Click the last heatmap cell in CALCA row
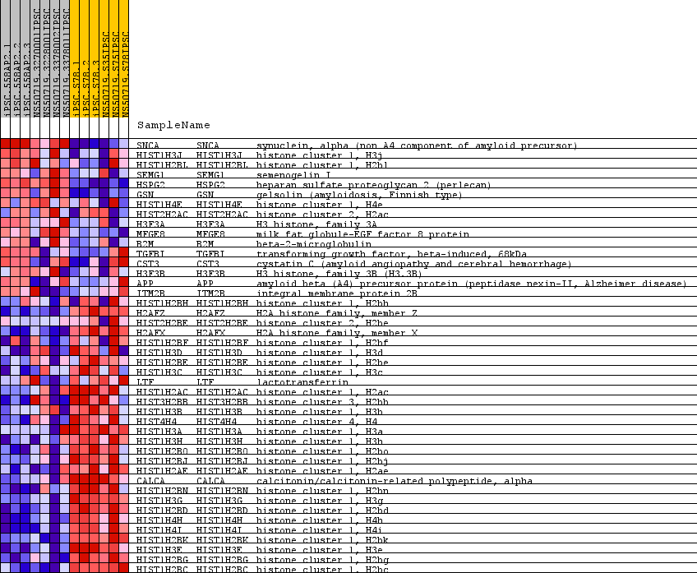The width and height of the screenshot is (697, 573). point(124,481)
